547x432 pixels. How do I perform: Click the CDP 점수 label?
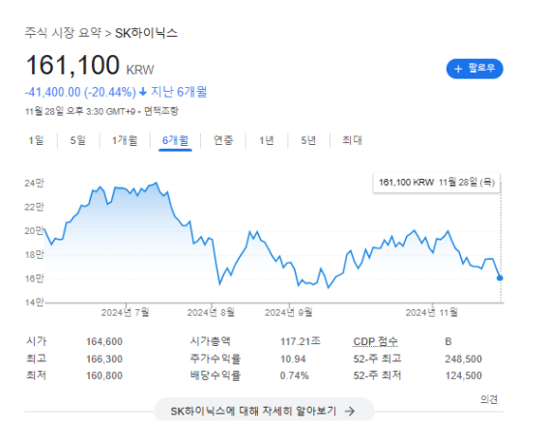375,341
